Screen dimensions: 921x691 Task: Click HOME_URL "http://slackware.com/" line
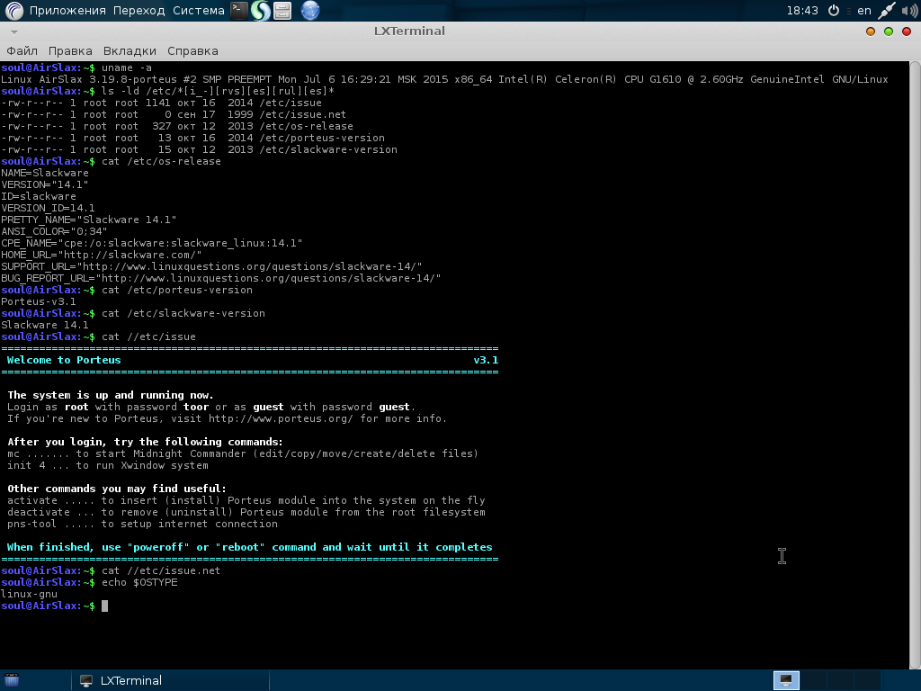pos(101,255)
